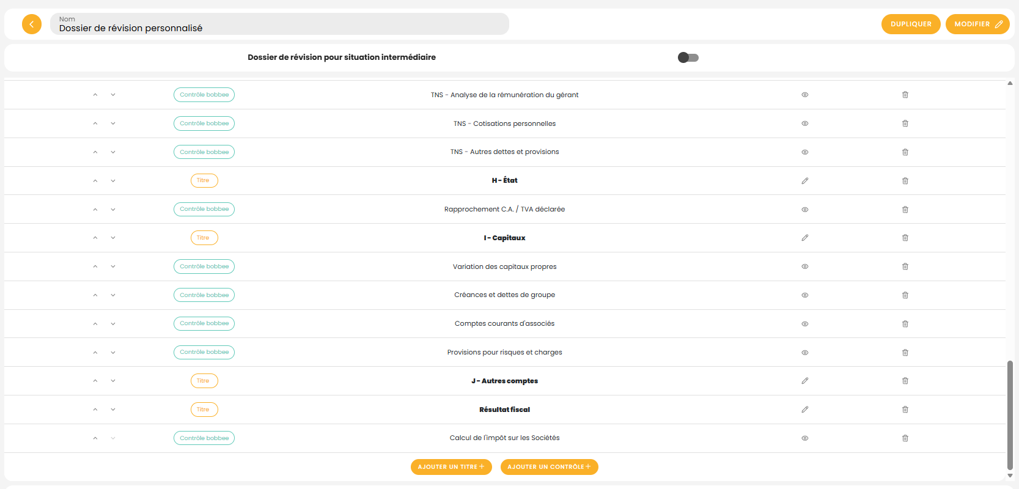Move Provisions pour risques et charges up
1019x489 pixels.
95,353
